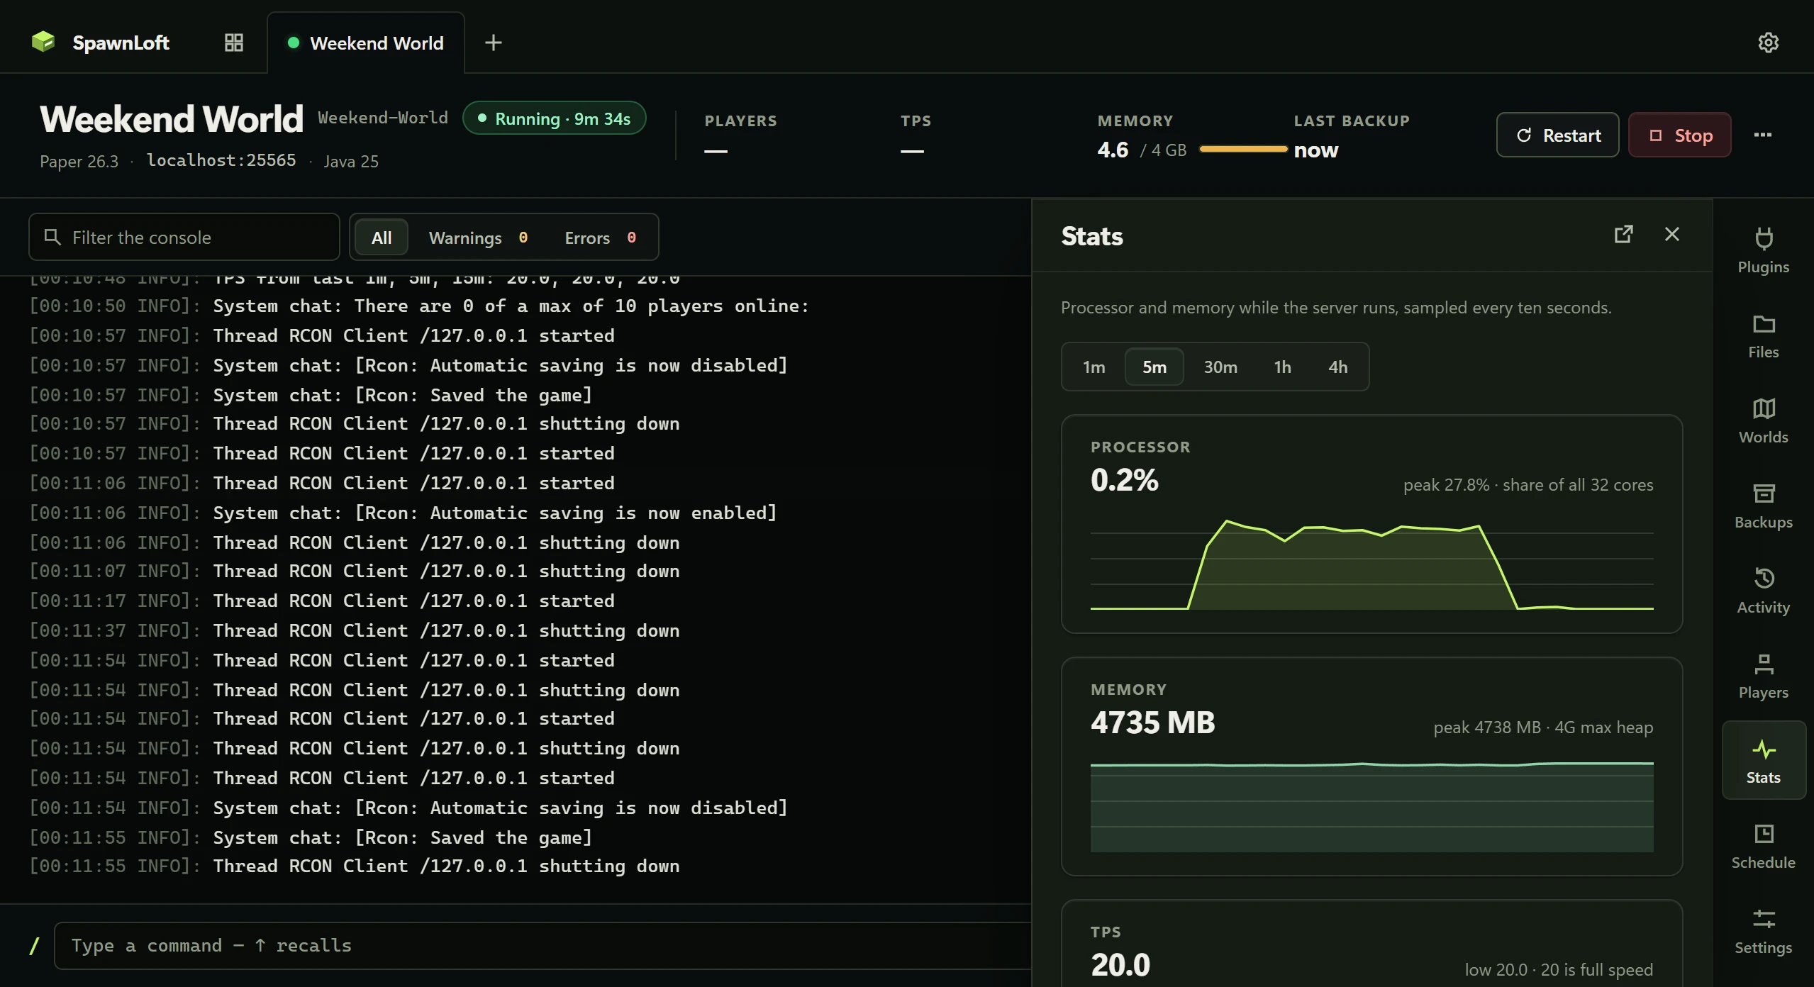This screenshot has height=987, width=1814.
Task: Select the Stats sidebar panel
Action: (1764, 760)
